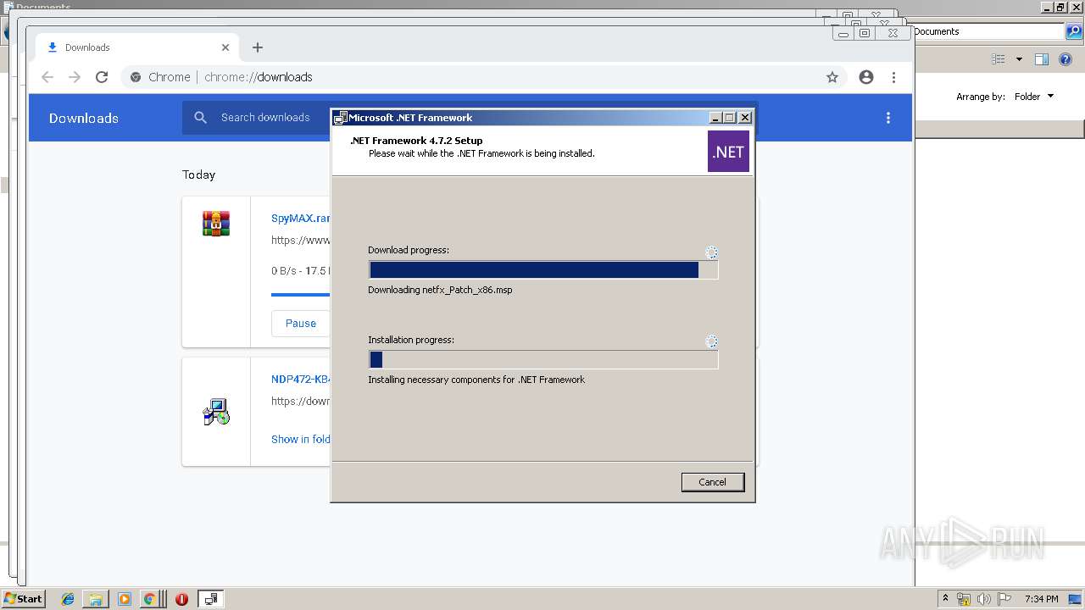Open the SpyMAX.rar download link
Screen dimensions: 1085x610
tap(300, 218)
